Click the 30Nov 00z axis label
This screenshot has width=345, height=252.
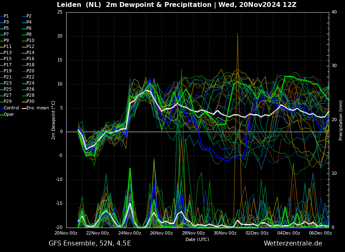click(x=225, y=233)
